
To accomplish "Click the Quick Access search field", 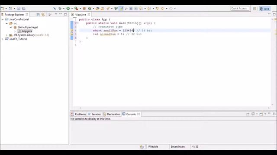I will (x=240, y=8).
